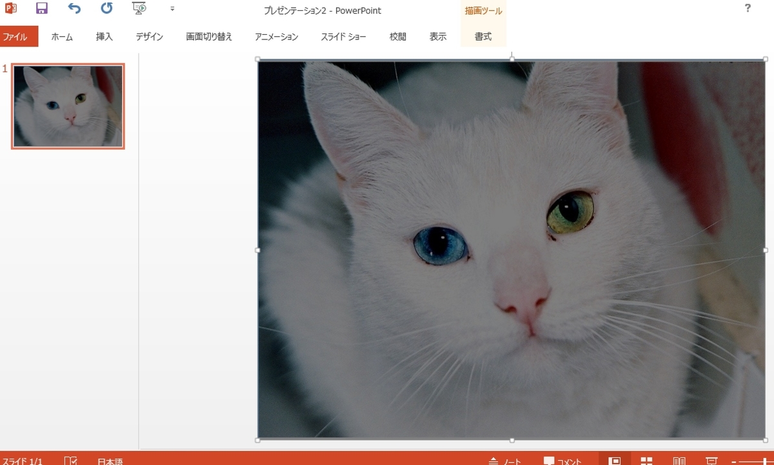Switch to the スライド ショー tab

344,37
